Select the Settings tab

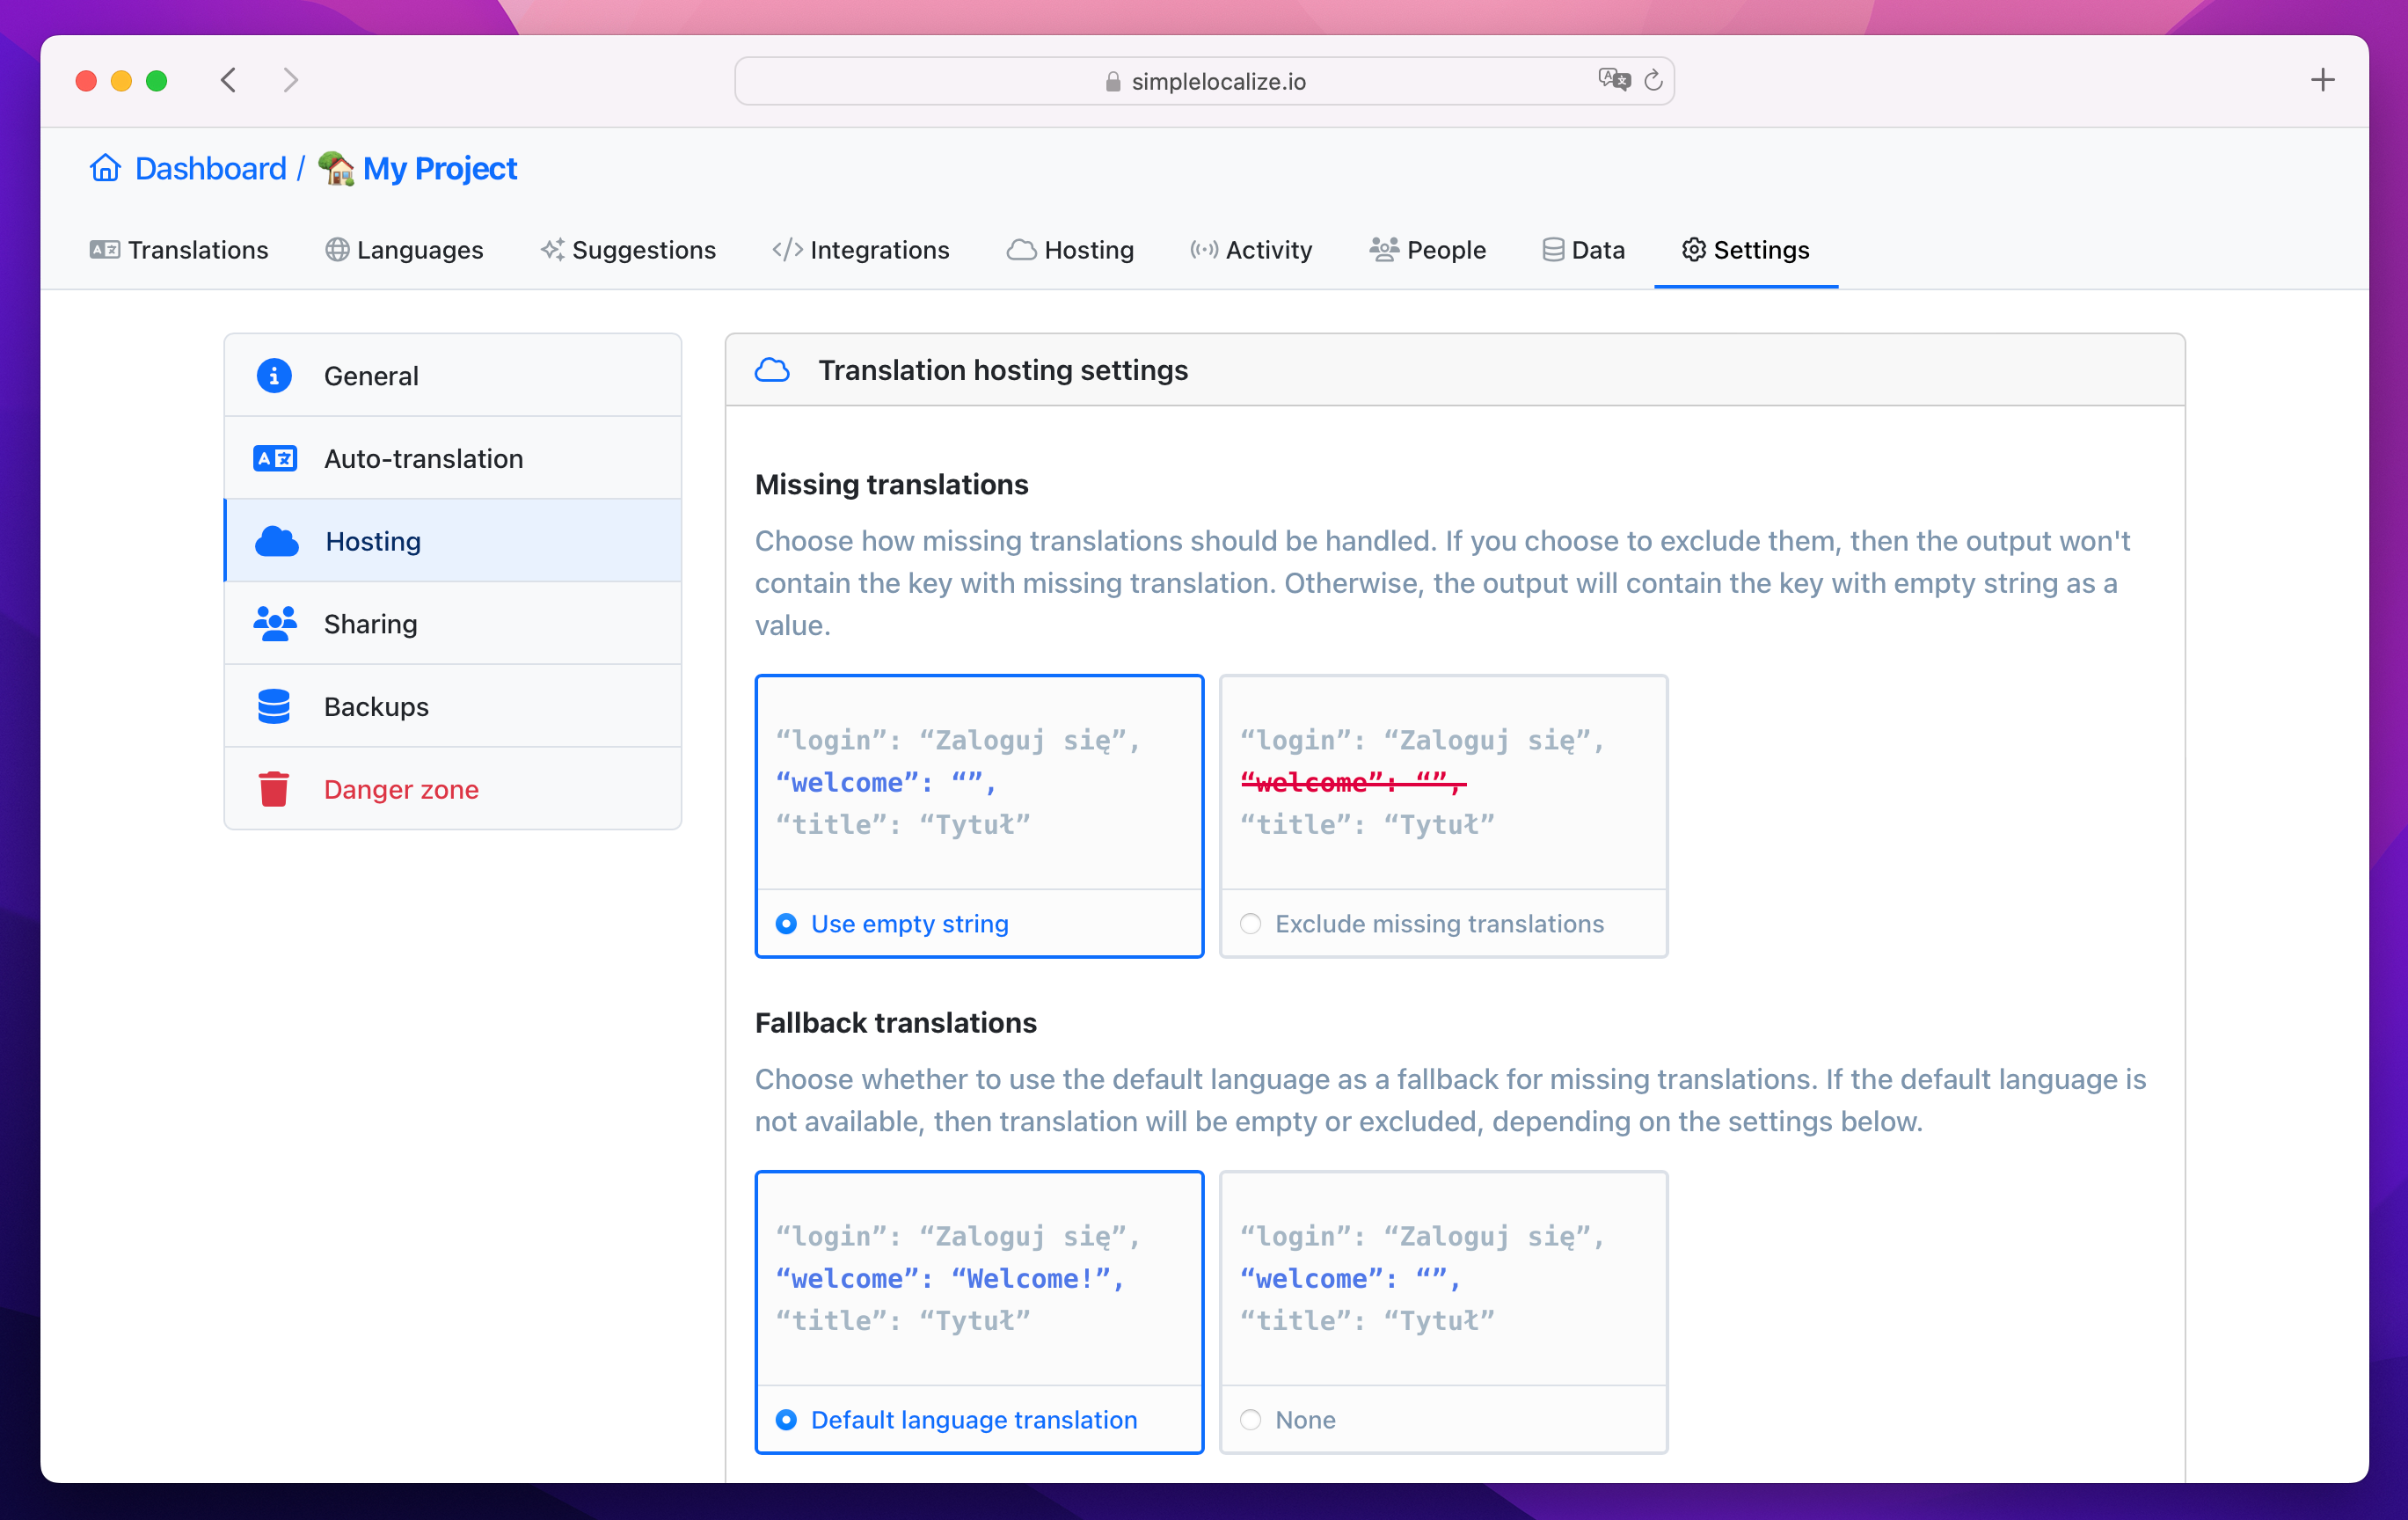click(x=1746, y=250)
